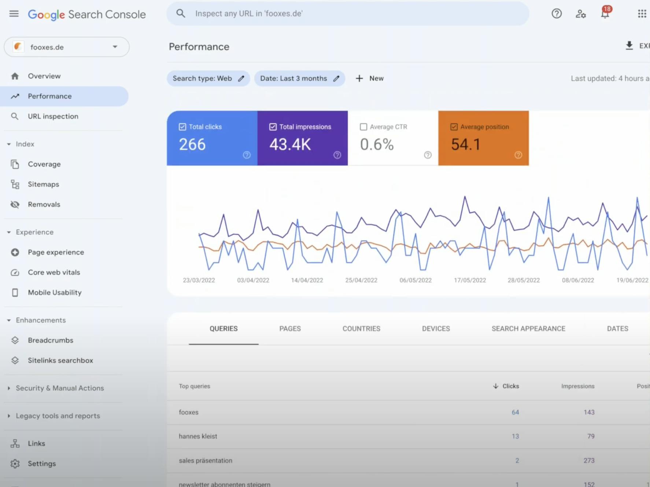650x487 pixels.
Task: Open the Help question mark icon
Action: pos(557,14)
